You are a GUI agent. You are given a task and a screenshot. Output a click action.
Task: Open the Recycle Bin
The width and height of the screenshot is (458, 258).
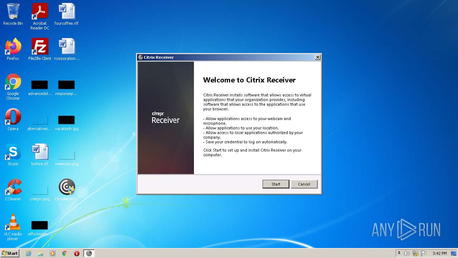(x=13, y=14)
